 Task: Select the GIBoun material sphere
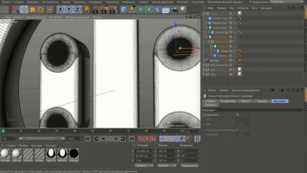pyautogui.click(x=16, y=155)
